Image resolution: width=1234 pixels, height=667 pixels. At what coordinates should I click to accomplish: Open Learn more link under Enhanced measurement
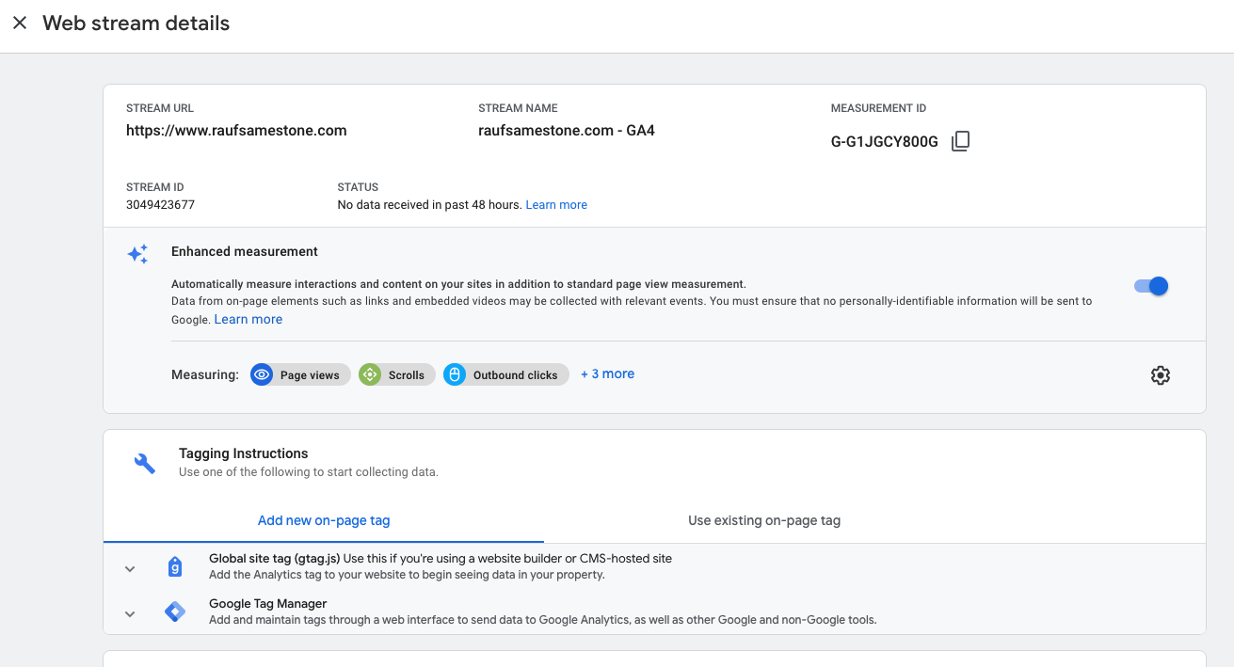(248, 319)
